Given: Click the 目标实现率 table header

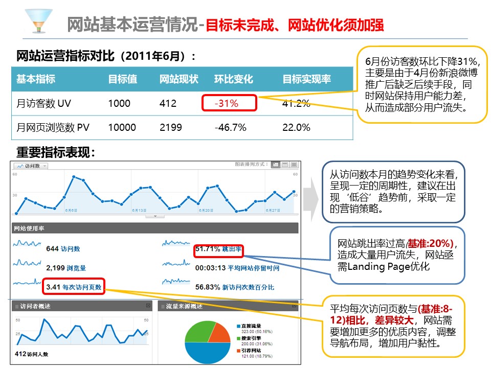Looking at the screenshot, I should (307, 79).
